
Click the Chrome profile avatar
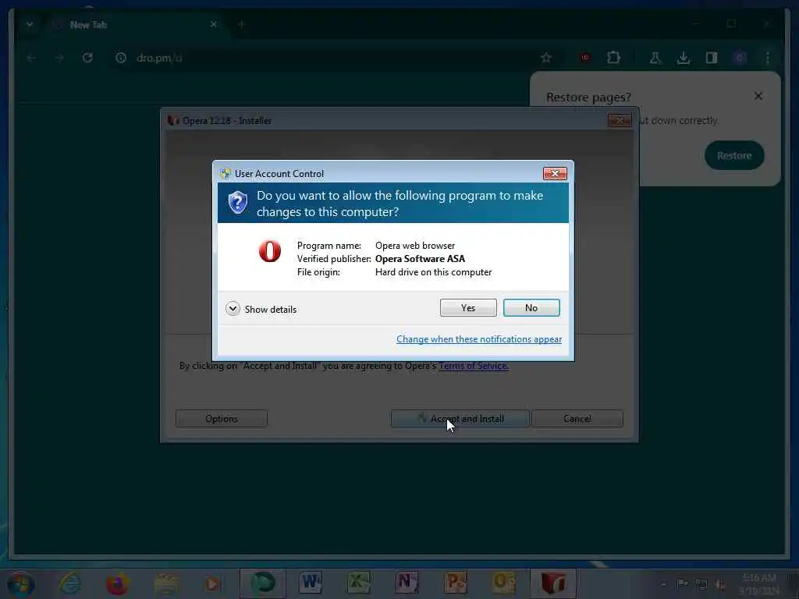740,58
